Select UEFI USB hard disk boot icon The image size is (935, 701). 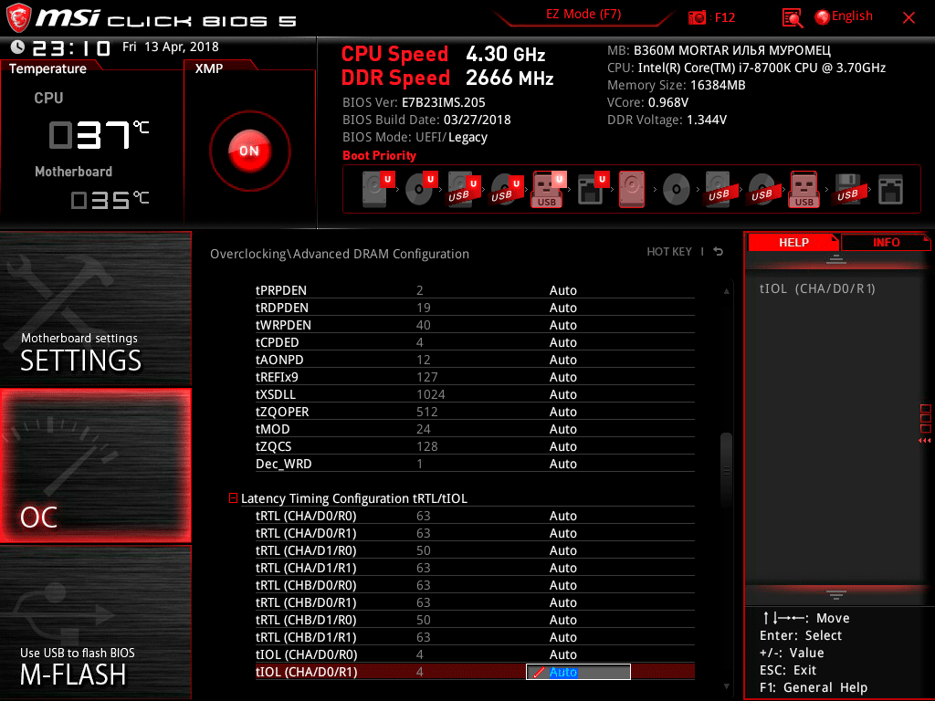[463, 189]
